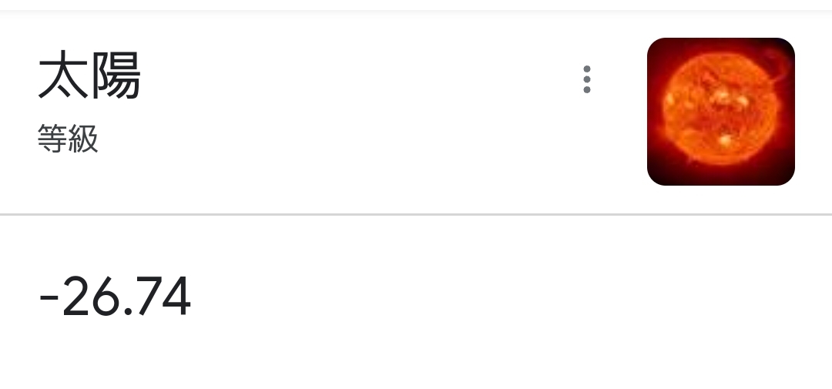Image resolution: width=832 pixels, height=389 pixels.
Task: Enlarge the orange solar disc picture
Action: [x=720, y=112]
